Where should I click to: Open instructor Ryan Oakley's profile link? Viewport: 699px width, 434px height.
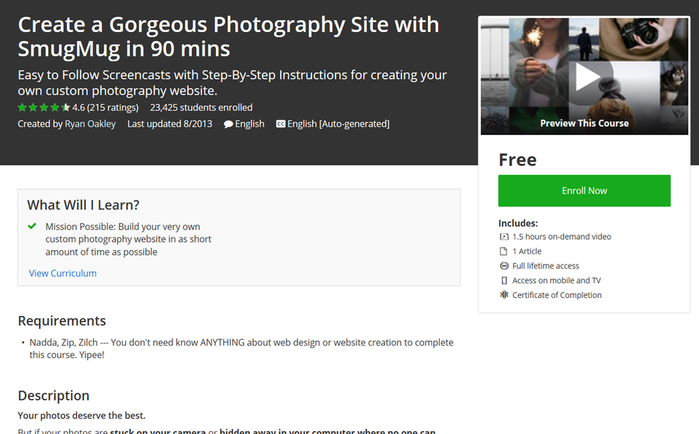tap(91, 124)
